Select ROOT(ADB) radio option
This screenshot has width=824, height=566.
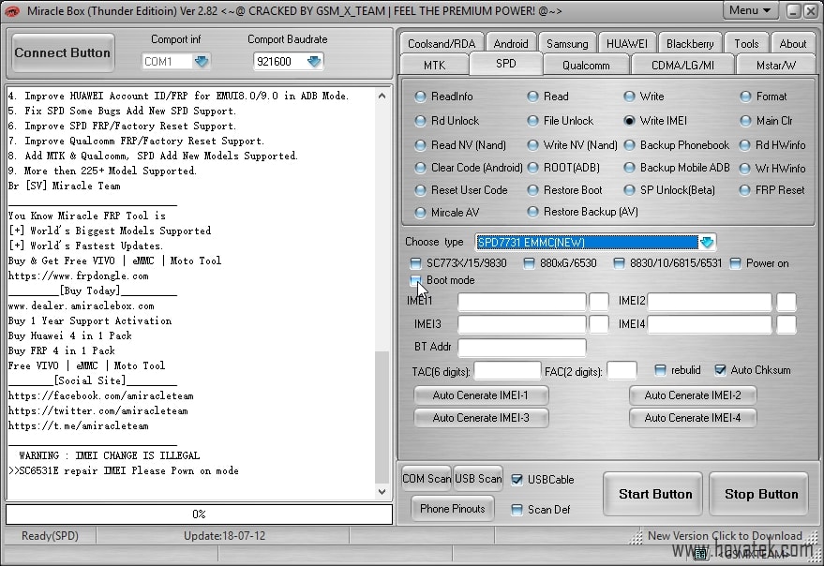coord(532,168)
